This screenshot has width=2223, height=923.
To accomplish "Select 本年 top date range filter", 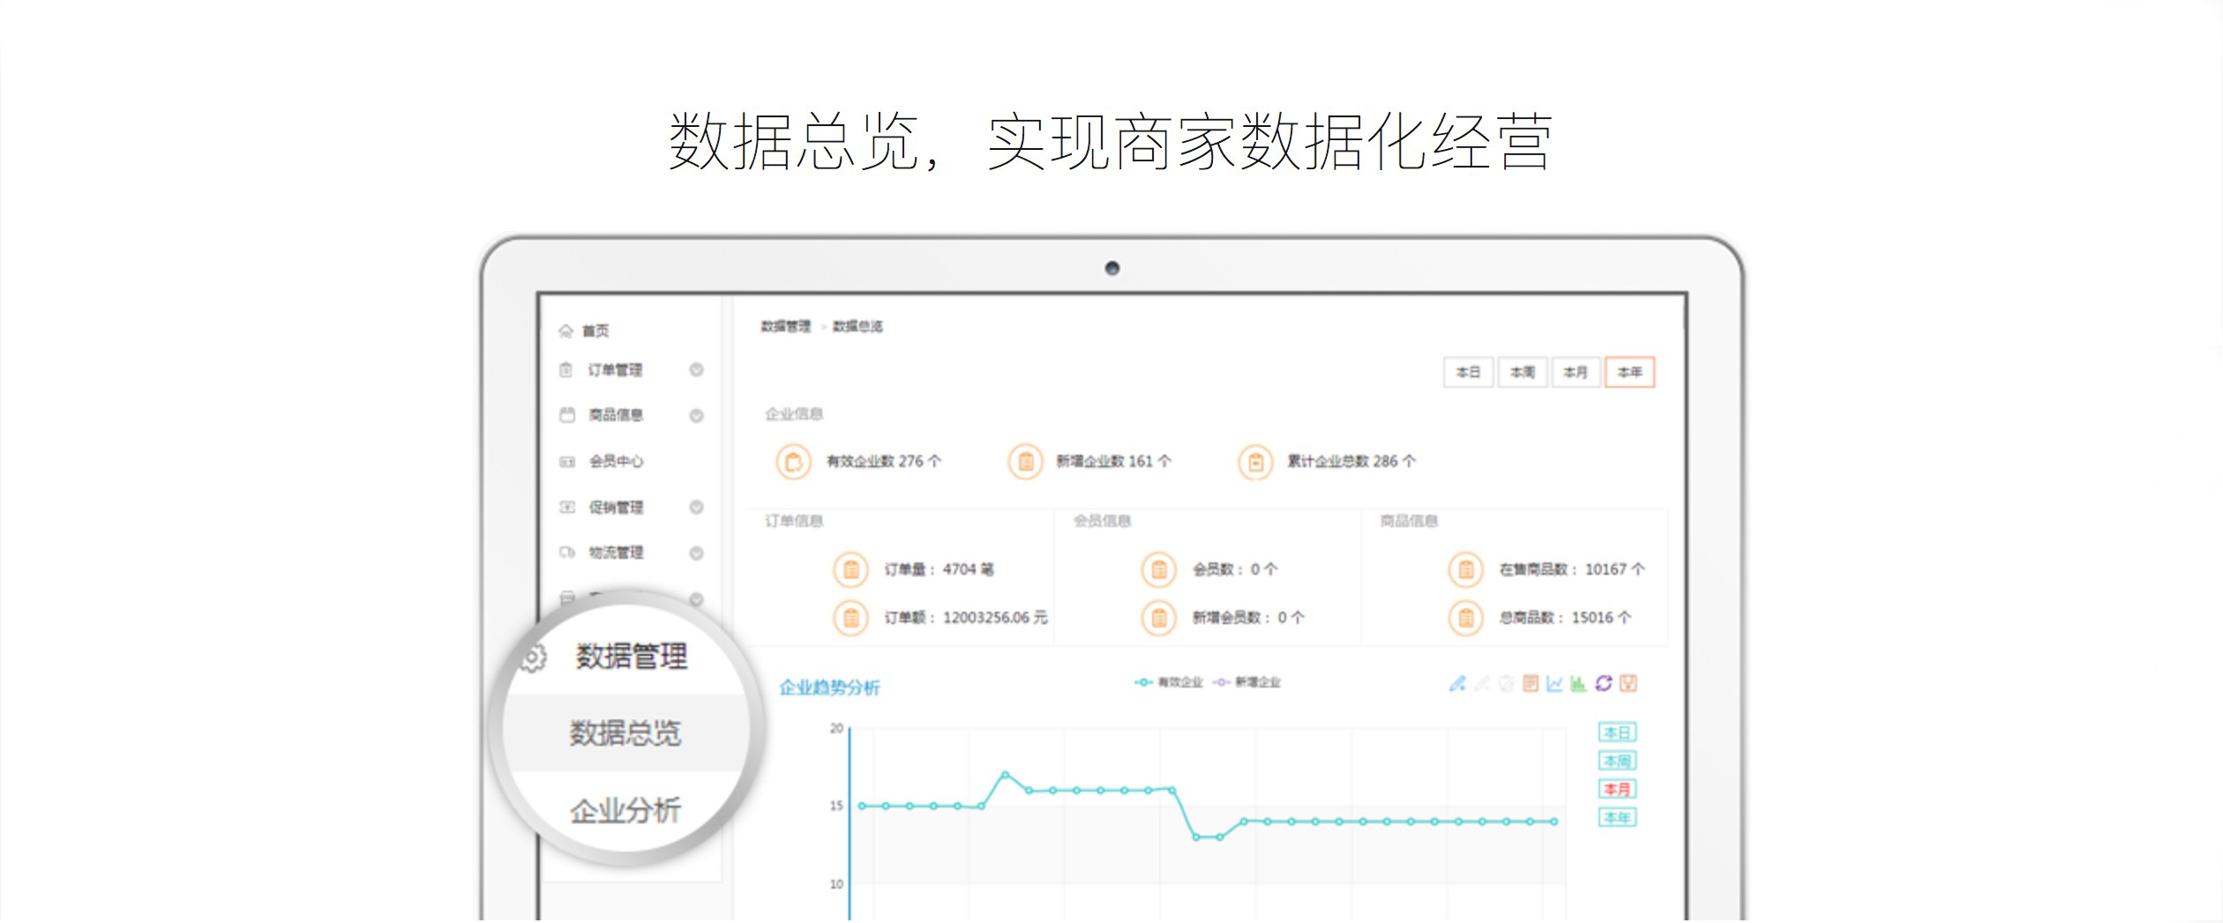I will [x=1629, y=373].
